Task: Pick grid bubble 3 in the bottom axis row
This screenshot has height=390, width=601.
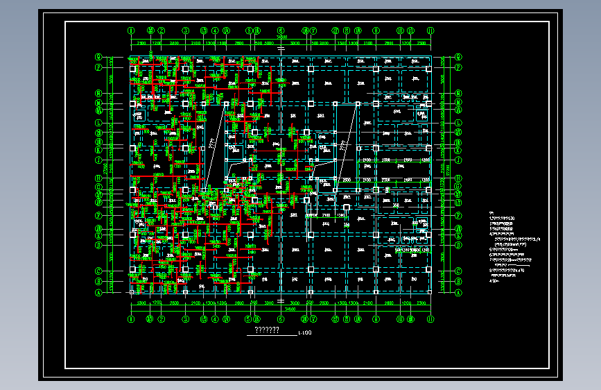Action: coord(186,319)
